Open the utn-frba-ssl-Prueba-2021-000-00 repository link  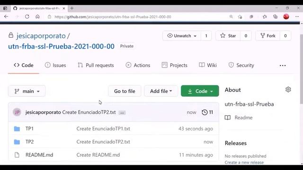pyautogui.click(x=61, y=46)
